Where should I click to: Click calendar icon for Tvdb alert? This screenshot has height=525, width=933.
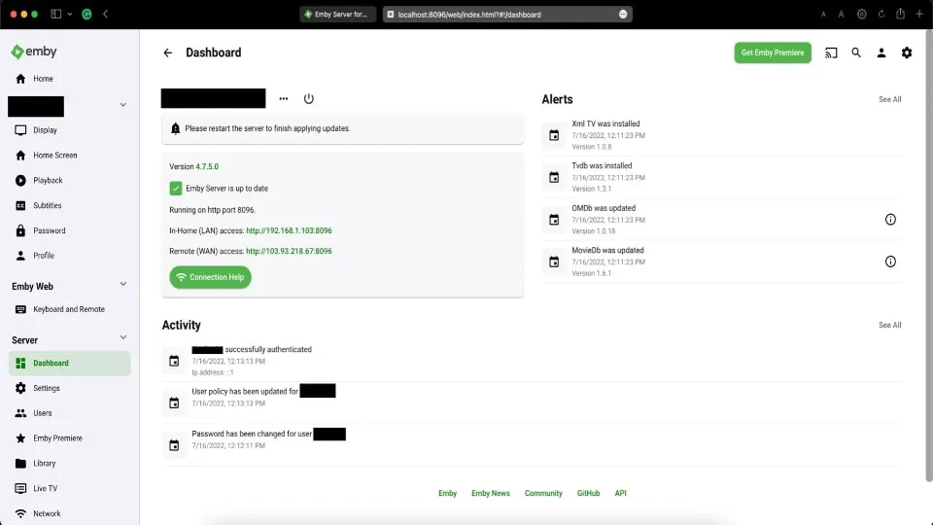(554, 177)
